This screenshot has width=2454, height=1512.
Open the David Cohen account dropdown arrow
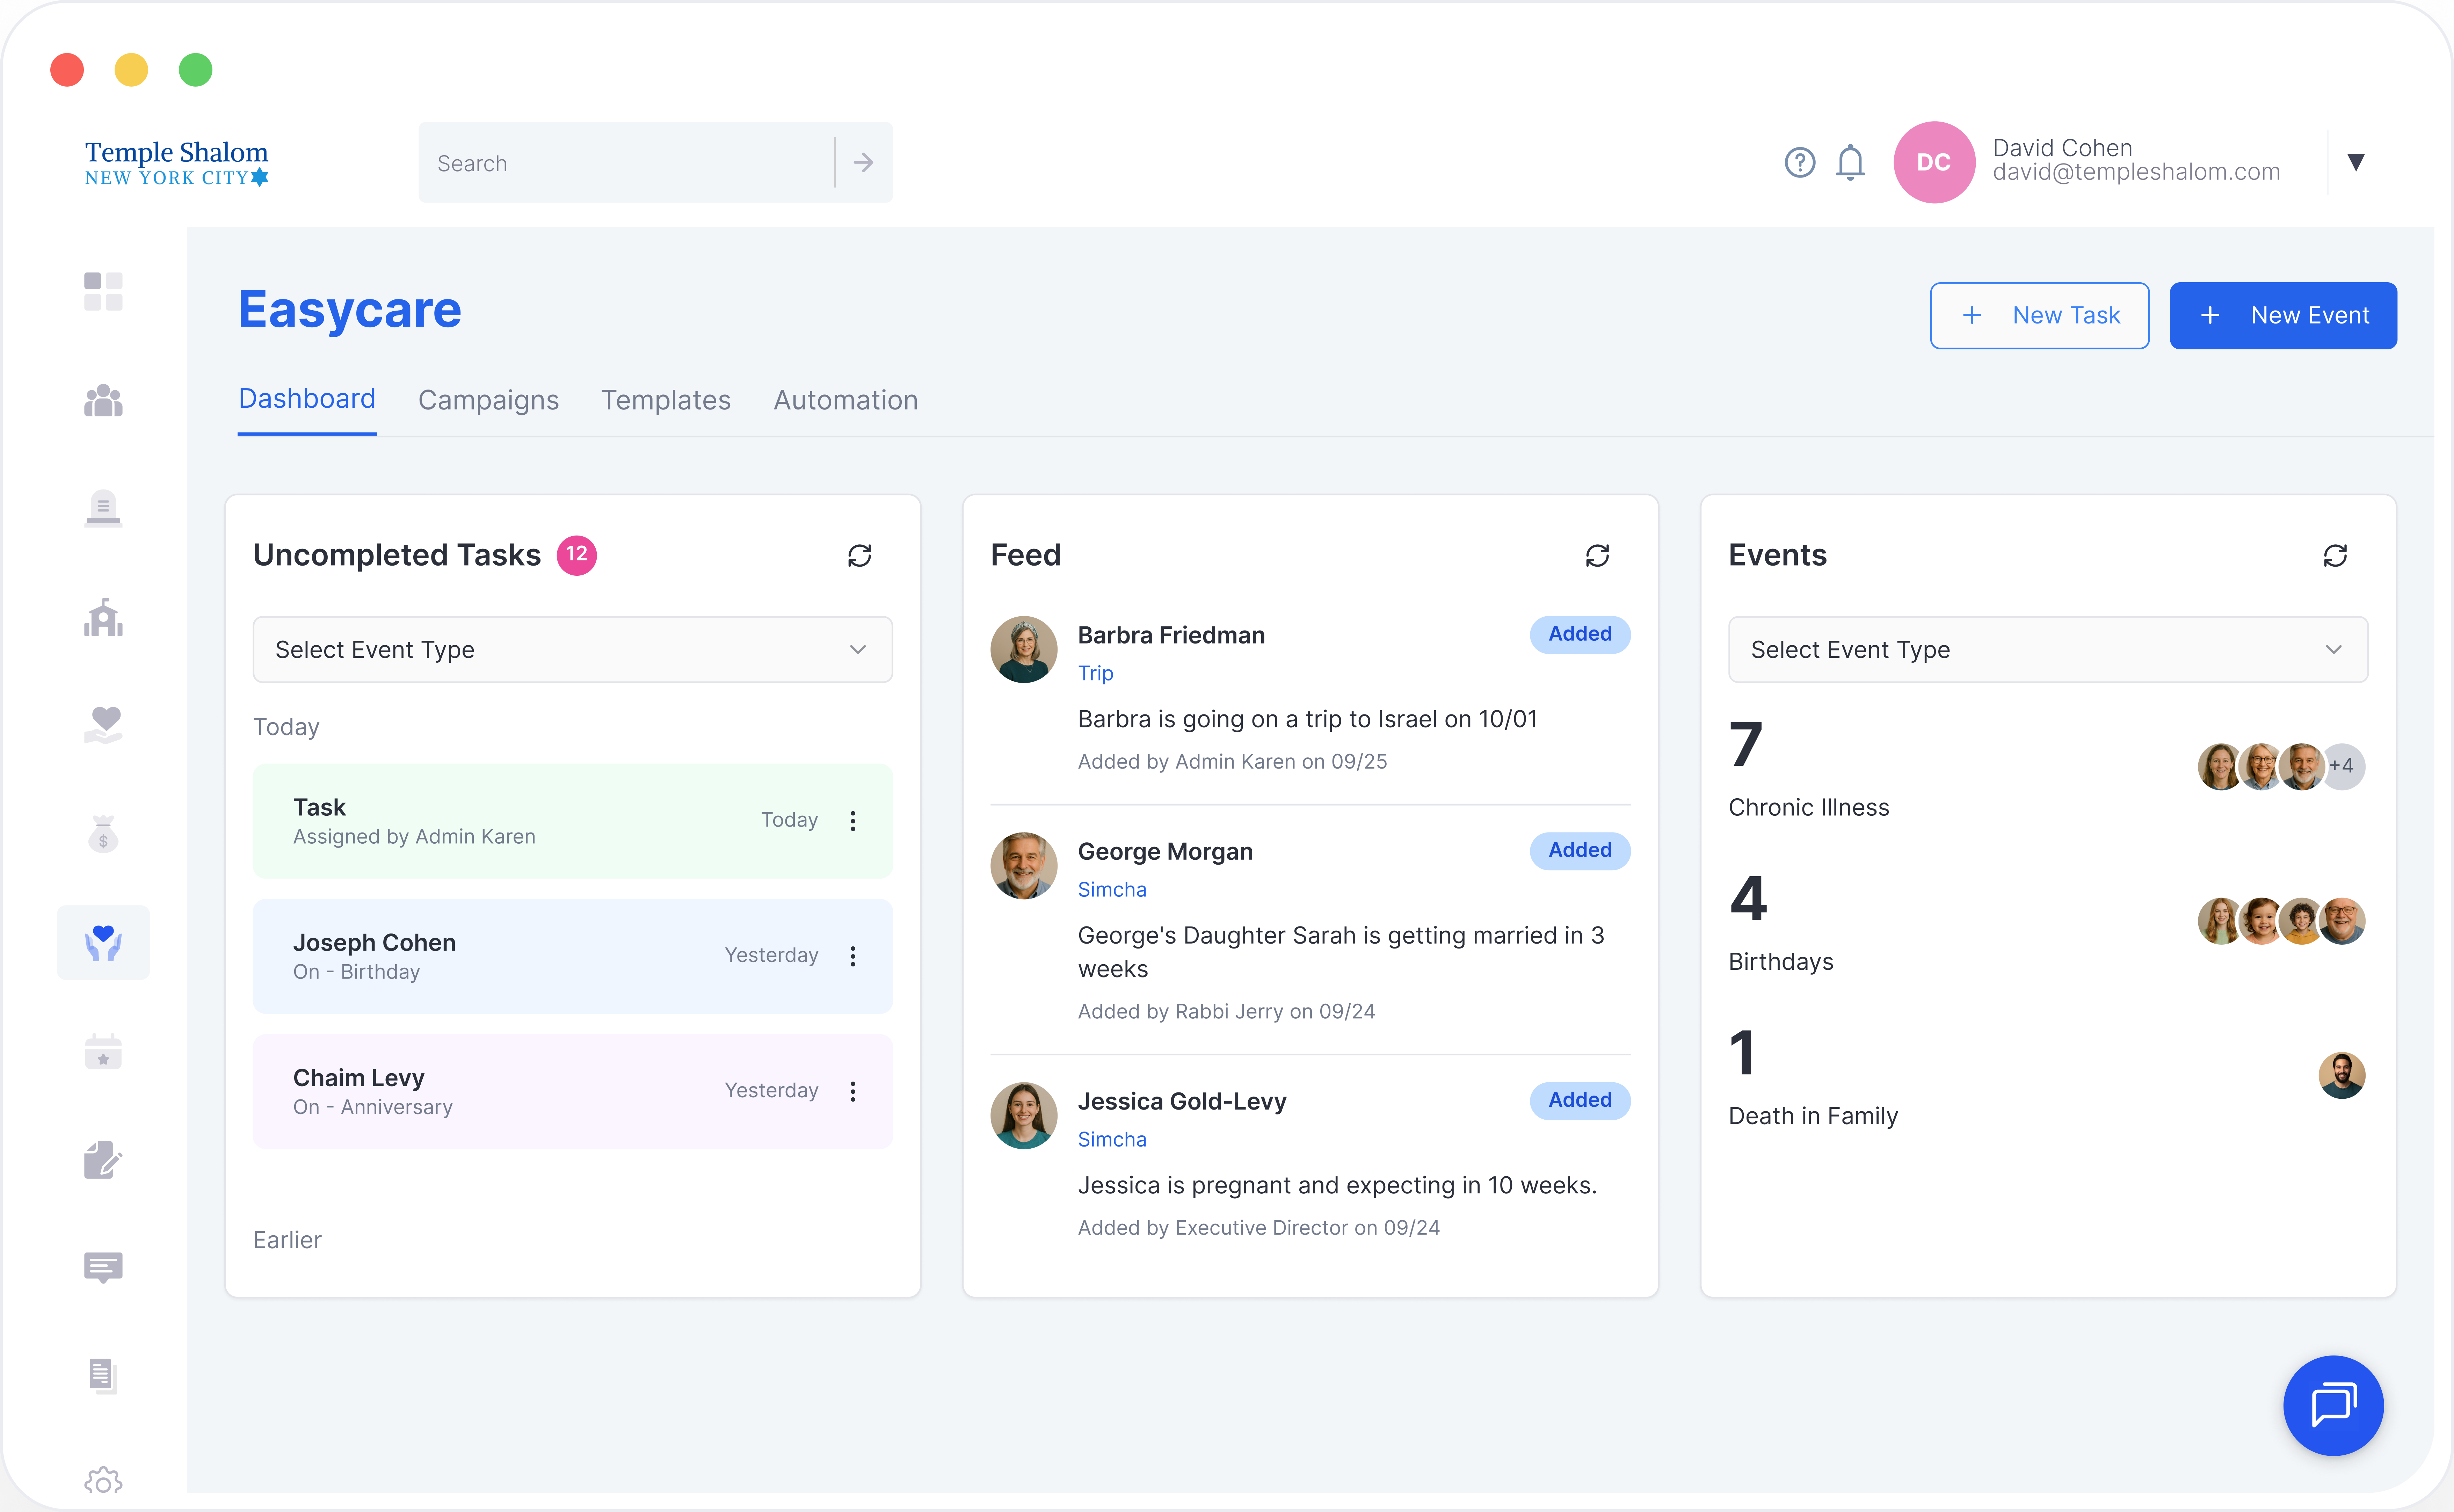point(2356,162)
